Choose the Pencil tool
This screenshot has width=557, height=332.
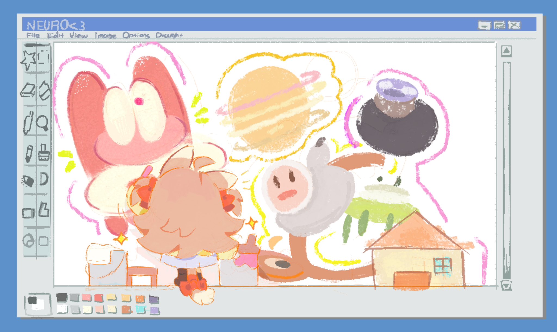pyautogui.click(x=29, y=154)
